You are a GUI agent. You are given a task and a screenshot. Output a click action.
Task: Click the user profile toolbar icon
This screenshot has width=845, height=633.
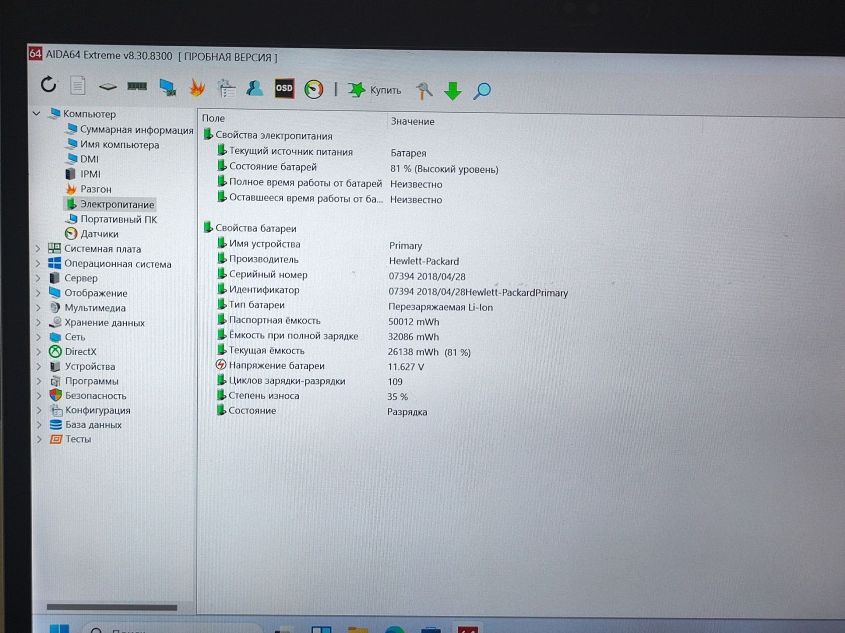(x=255, y=89)
